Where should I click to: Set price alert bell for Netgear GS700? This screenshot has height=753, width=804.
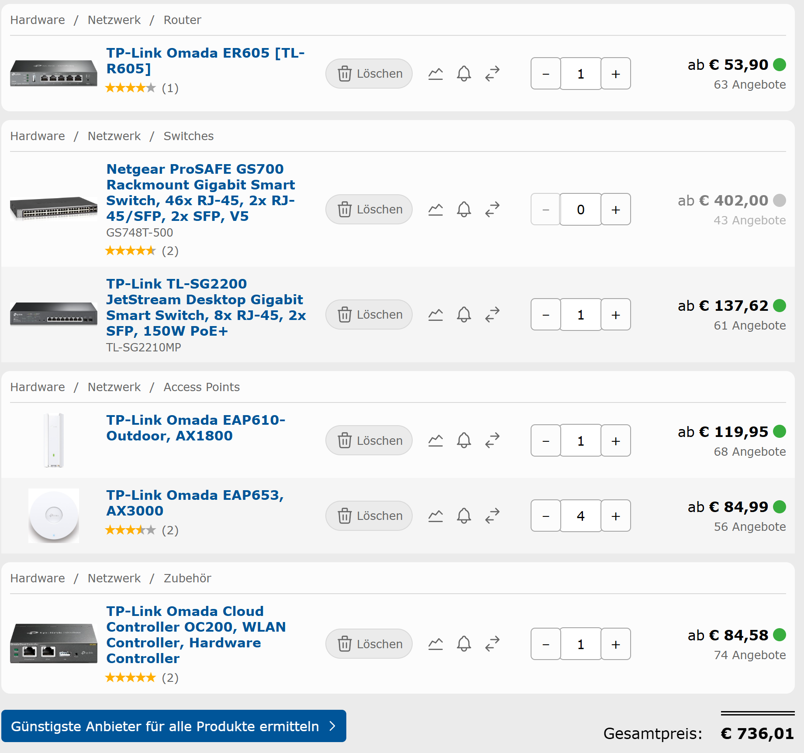[464, 210]
